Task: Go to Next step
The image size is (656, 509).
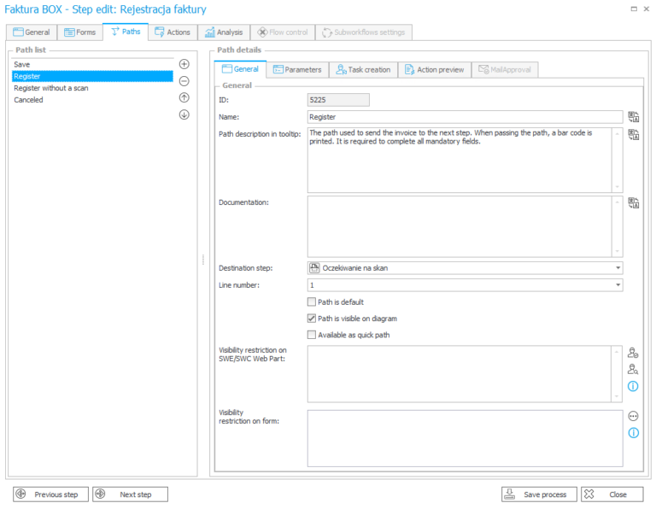Action: coord(130,494)
